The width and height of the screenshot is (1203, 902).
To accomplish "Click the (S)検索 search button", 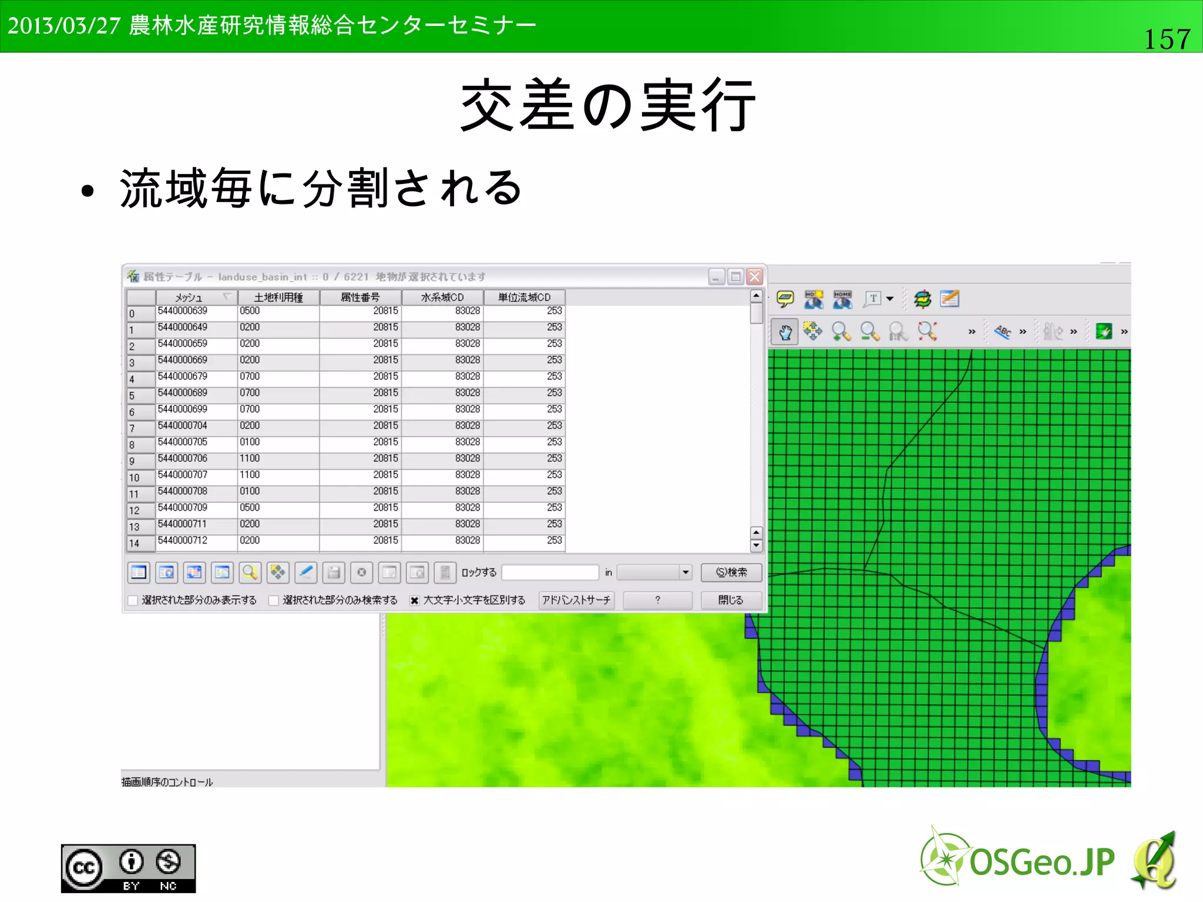I will pos(731,572).
